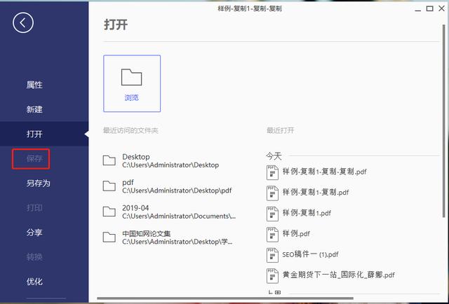Click the horizontal scrollbar at bottom

[225, 298]
